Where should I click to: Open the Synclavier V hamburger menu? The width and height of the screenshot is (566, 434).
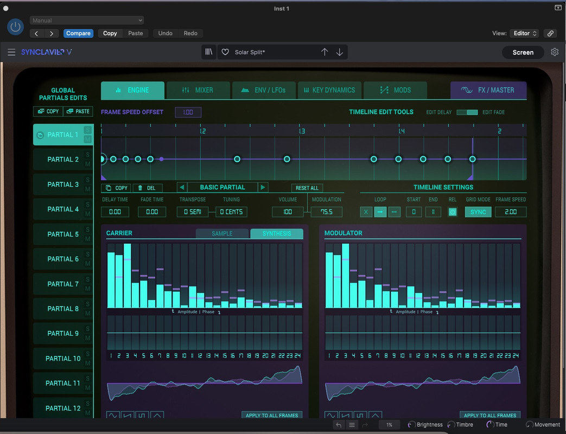11,52
